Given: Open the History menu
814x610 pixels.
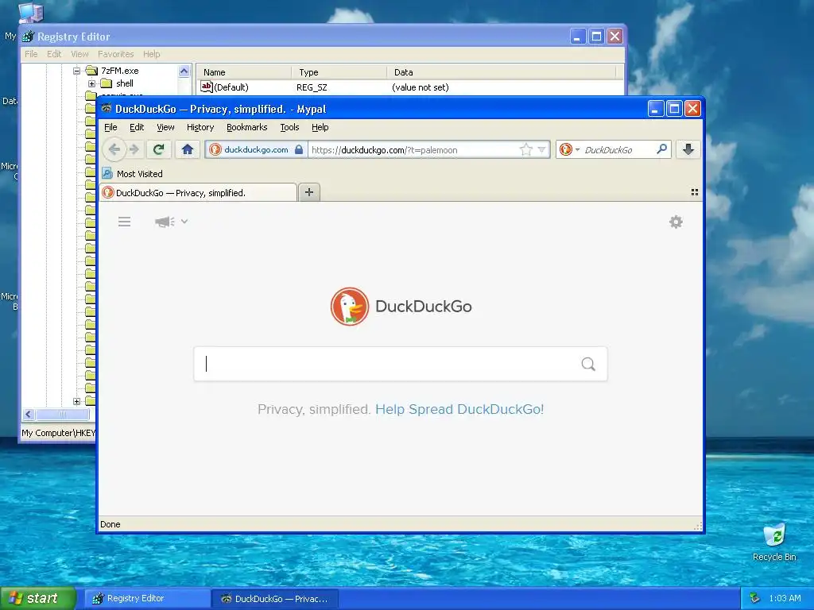Looking at the screenshot, I should pyautogui.click(x=200, y=127).
